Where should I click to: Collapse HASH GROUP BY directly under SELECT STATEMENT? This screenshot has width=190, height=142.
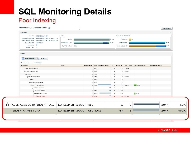[25, 71]
